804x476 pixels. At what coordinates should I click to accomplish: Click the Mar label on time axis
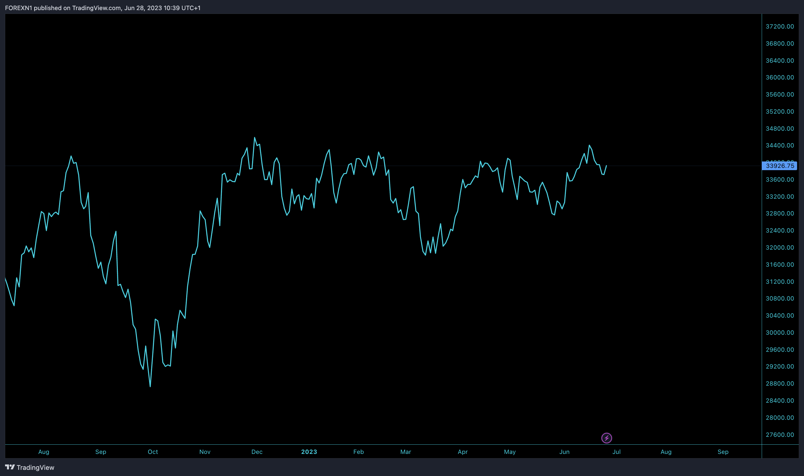(406, 452)
